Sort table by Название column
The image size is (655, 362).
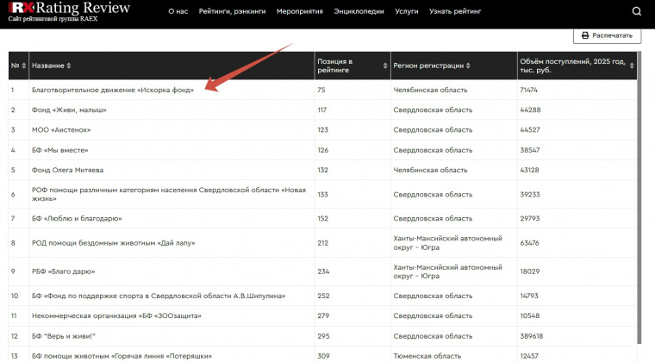(68, 66)
